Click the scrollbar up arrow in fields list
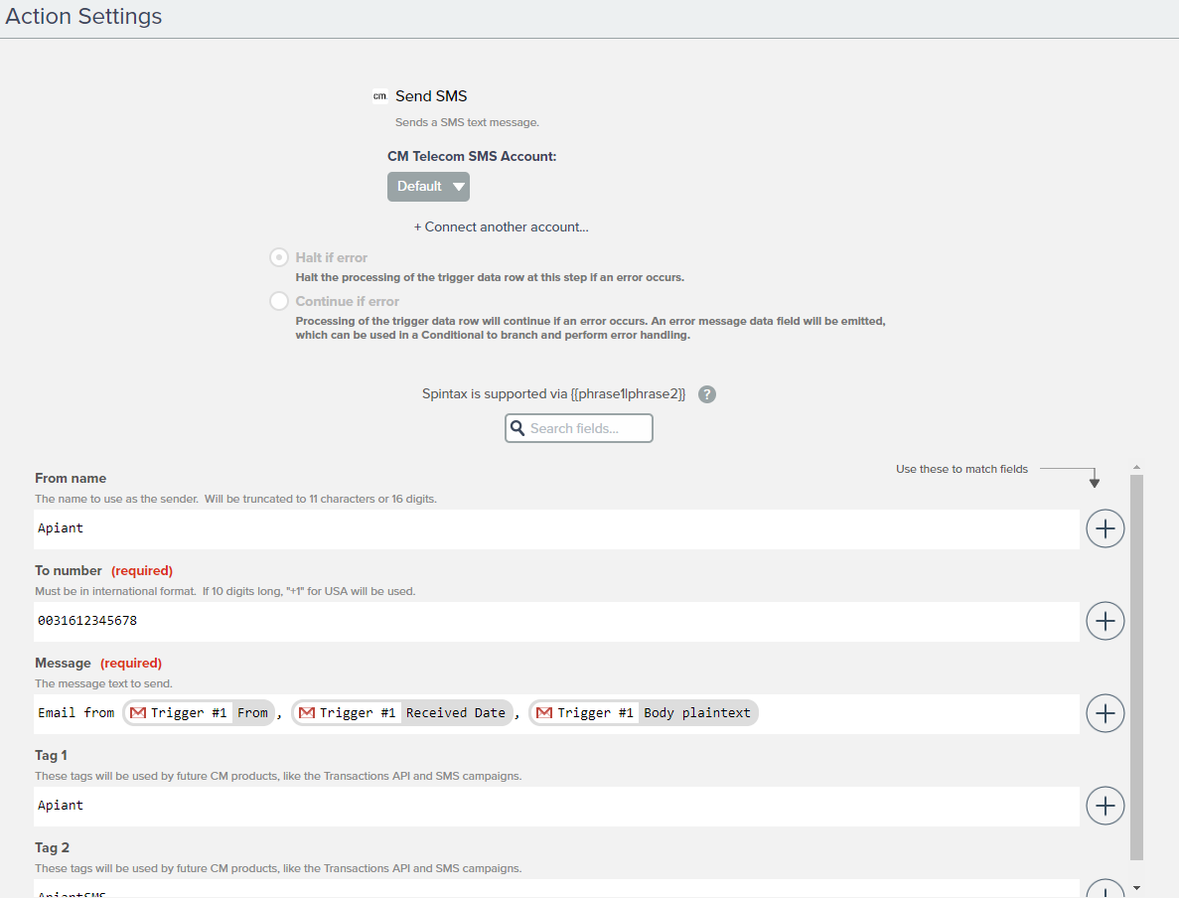 pyautogui.click(x=1136, y=468)
